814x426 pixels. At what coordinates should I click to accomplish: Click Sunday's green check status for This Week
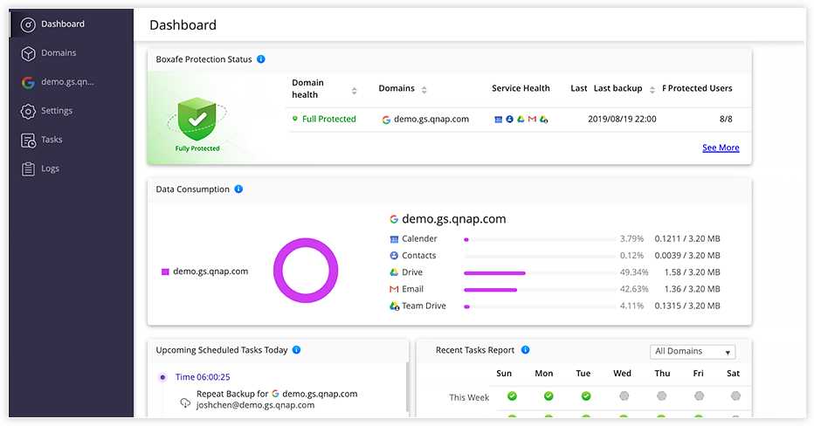(x=512, y=396)
